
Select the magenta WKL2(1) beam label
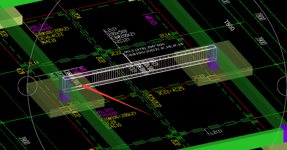point(39,25)
